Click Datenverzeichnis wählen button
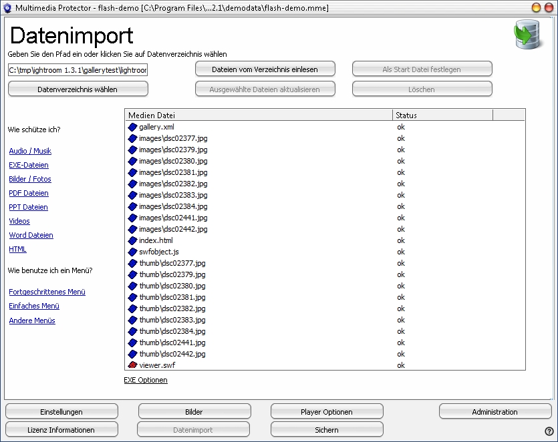The image size is (558, 442). pos(78,89)
